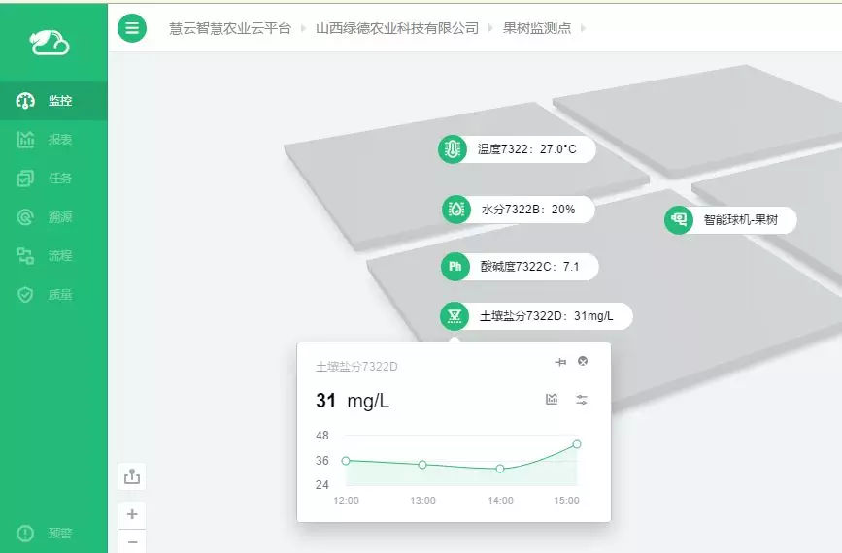
Task: Select the 水分7322B moisture sensor icon
Action: click(x=455, y=209)
